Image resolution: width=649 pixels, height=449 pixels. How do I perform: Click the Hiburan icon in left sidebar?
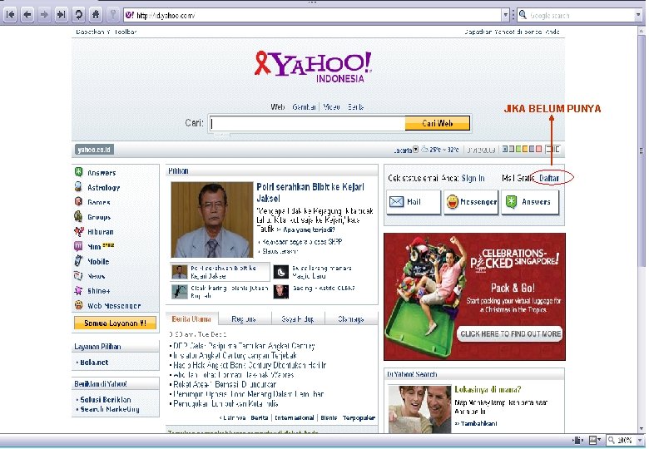pos(78,231)
